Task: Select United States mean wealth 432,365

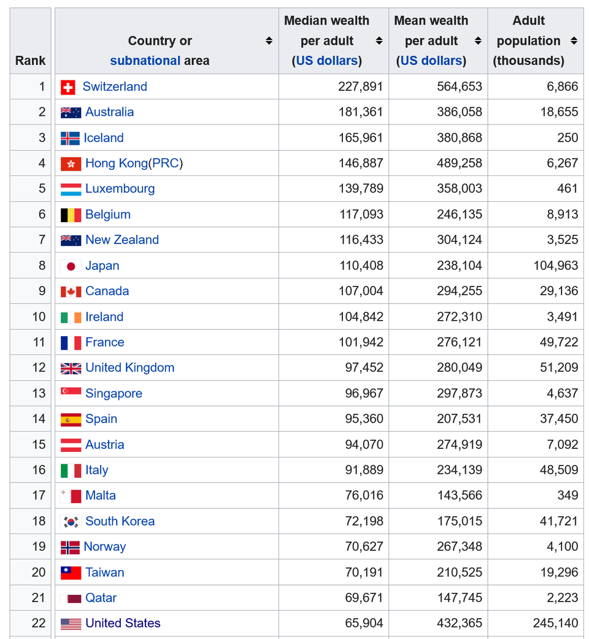Action: tap(460, 623)
